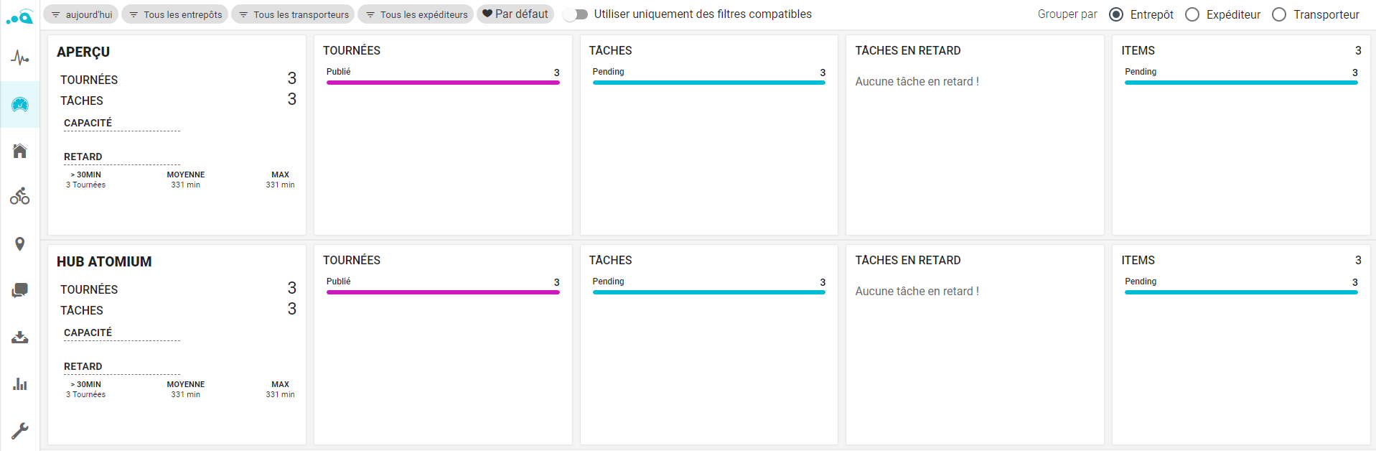Open the wrench settings sidebar icon

(x=20, y=430)
